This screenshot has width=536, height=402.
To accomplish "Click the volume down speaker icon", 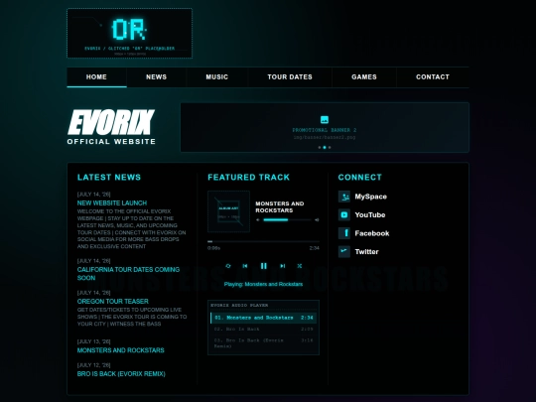I will click(258, 219).
